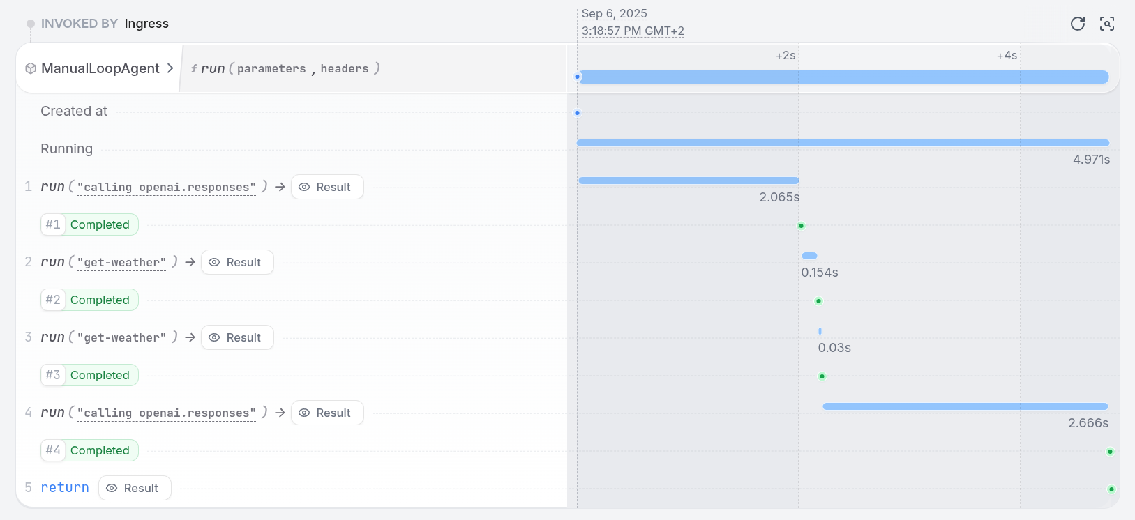Select the #3 Completed badge
The image size is (1135, 520).
point(89,375)
